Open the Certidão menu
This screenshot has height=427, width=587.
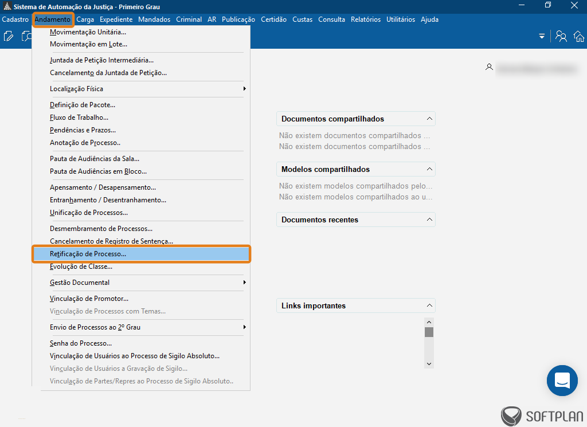click(x=273, y=19)
